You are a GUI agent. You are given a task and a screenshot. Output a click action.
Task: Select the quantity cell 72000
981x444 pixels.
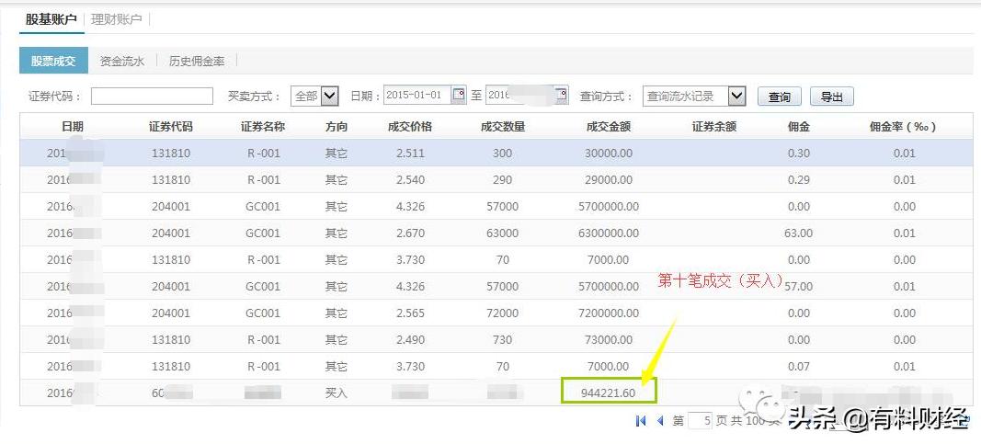(x=502, y=313)
